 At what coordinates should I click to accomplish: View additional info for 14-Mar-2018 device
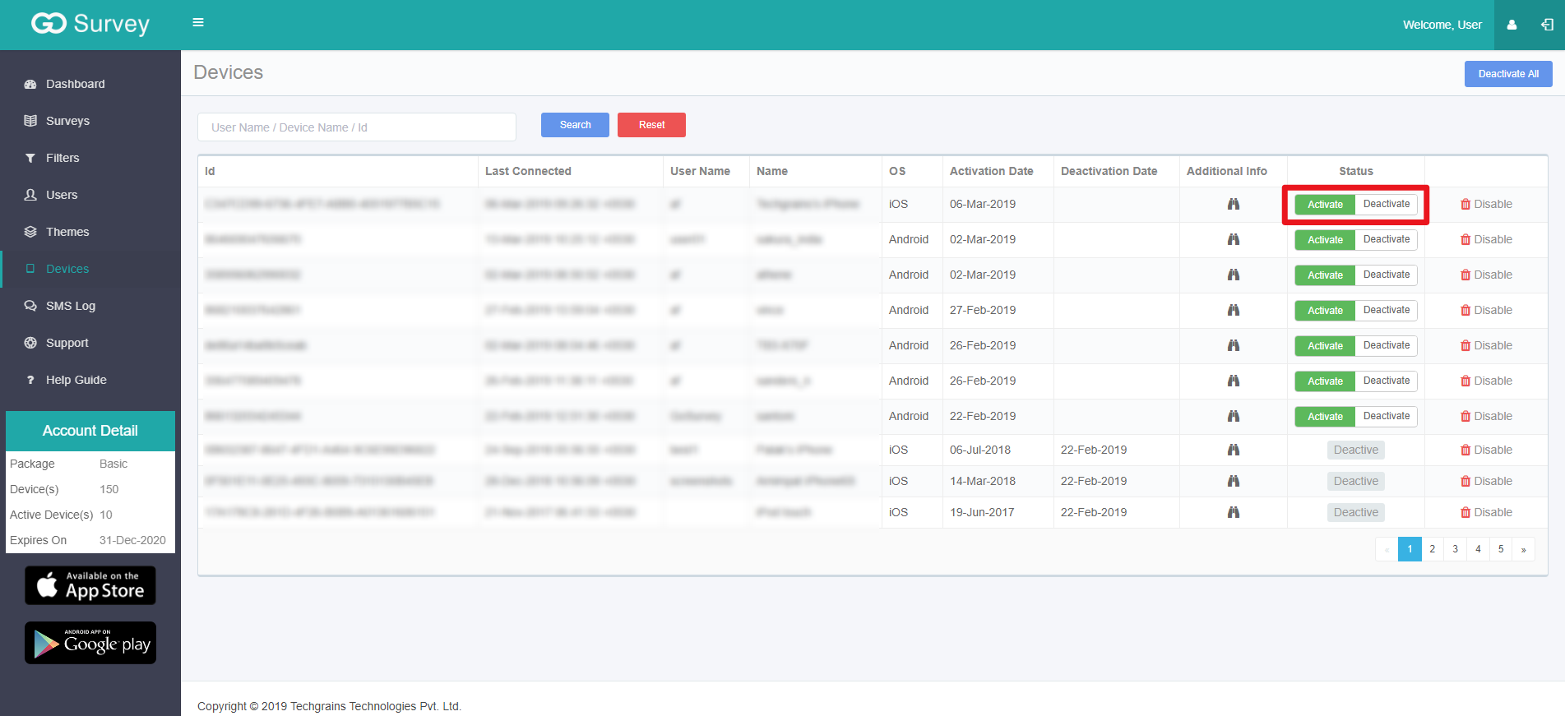point(1234,481)
